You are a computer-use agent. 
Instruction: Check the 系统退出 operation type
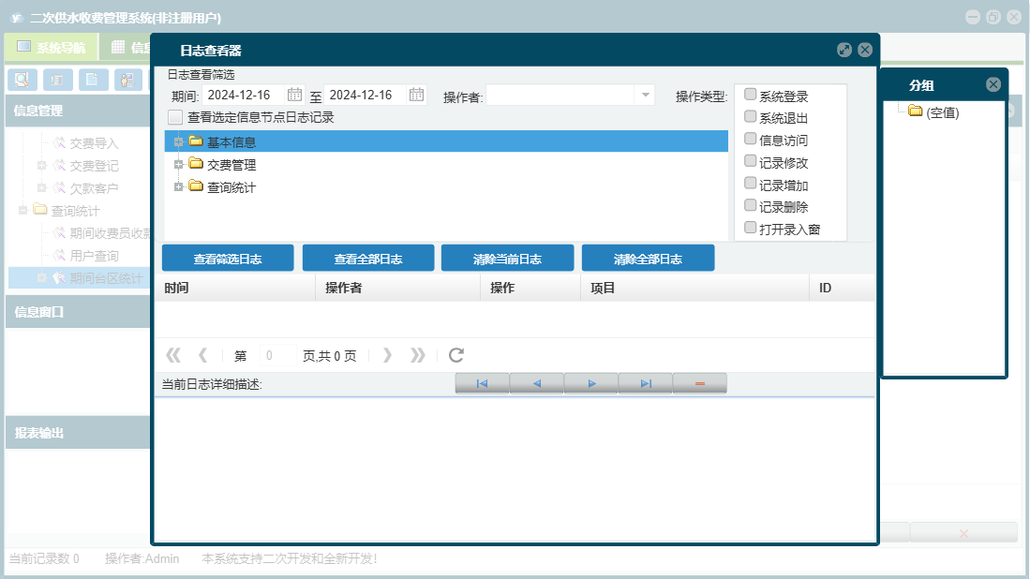(750, 117)
